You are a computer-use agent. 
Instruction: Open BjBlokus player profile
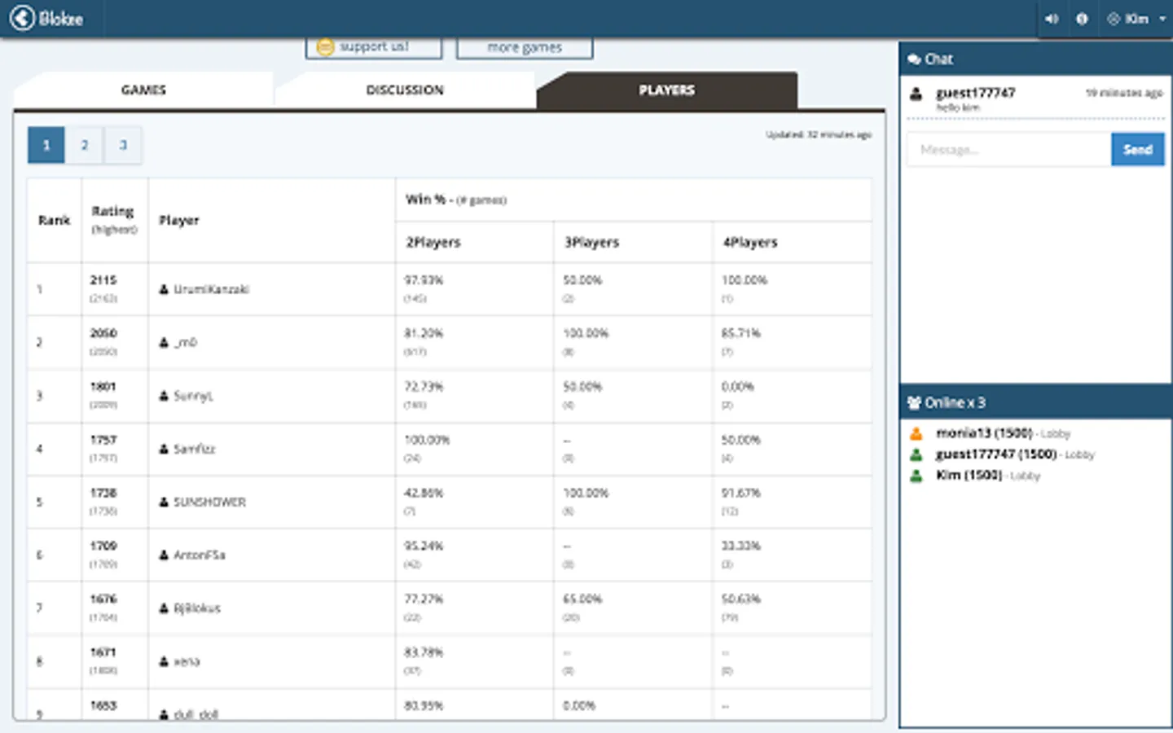click(196, 608)
